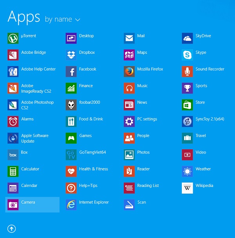Screen dimensions: 235x238
Task: Open PC settings gear icon
Action: tap(129, 121)
